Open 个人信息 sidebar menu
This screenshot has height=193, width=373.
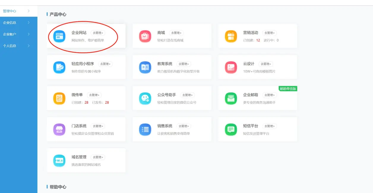coord(19,46)
